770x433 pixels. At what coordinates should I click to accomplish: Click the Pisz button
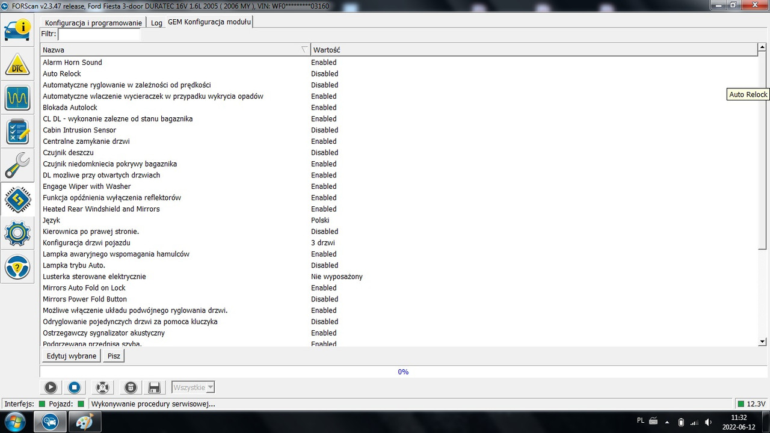tap(114, 356)
